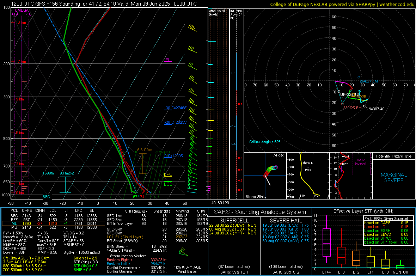Viewport: 416px width, 276px height.
Task: Click the 0 C=12305' freezing level label
Action: pos(174,156)
